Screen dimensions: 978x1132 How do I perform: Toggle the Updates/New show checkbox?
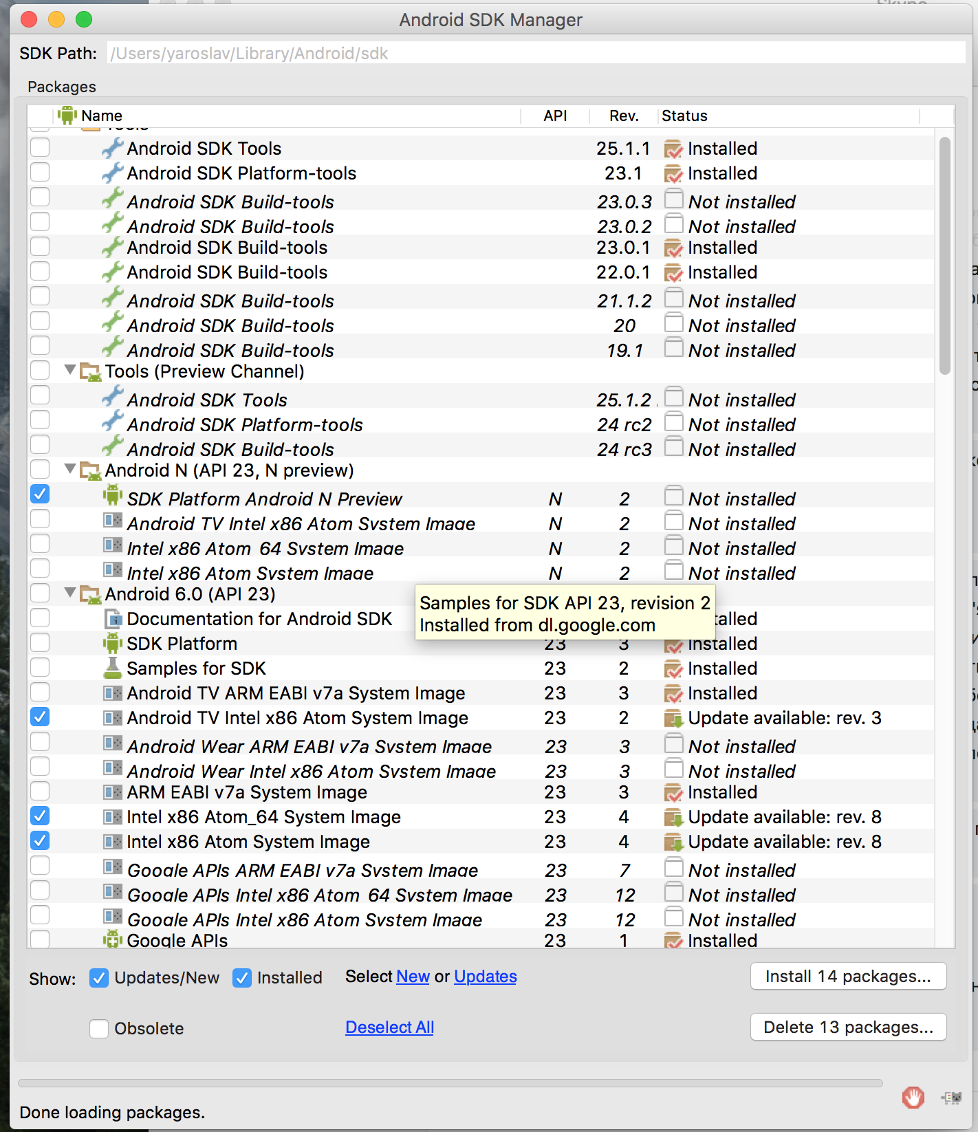pyautogui.click(x=99, y=978)
